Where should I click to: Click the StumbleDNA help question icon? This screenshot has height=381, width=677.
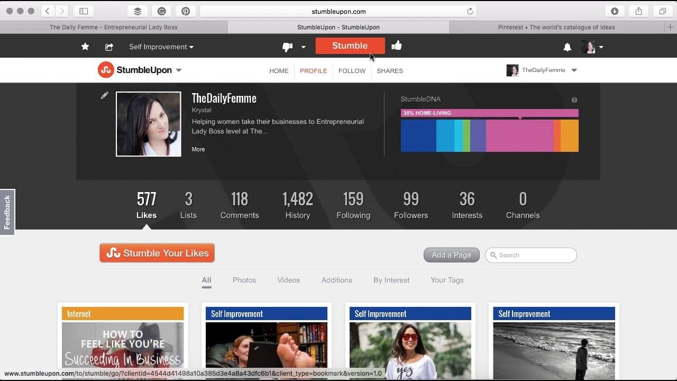coord(574,99)
